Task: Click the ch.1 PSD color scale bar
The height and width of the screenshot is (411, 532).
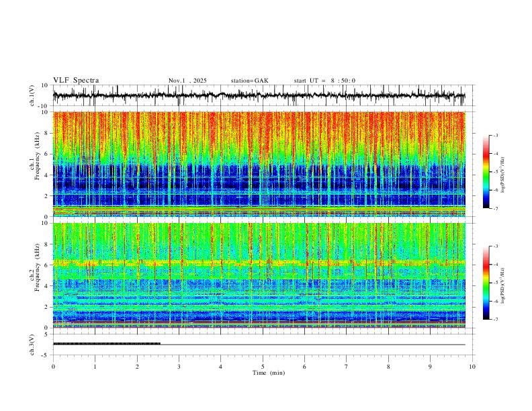Action: 486,172
